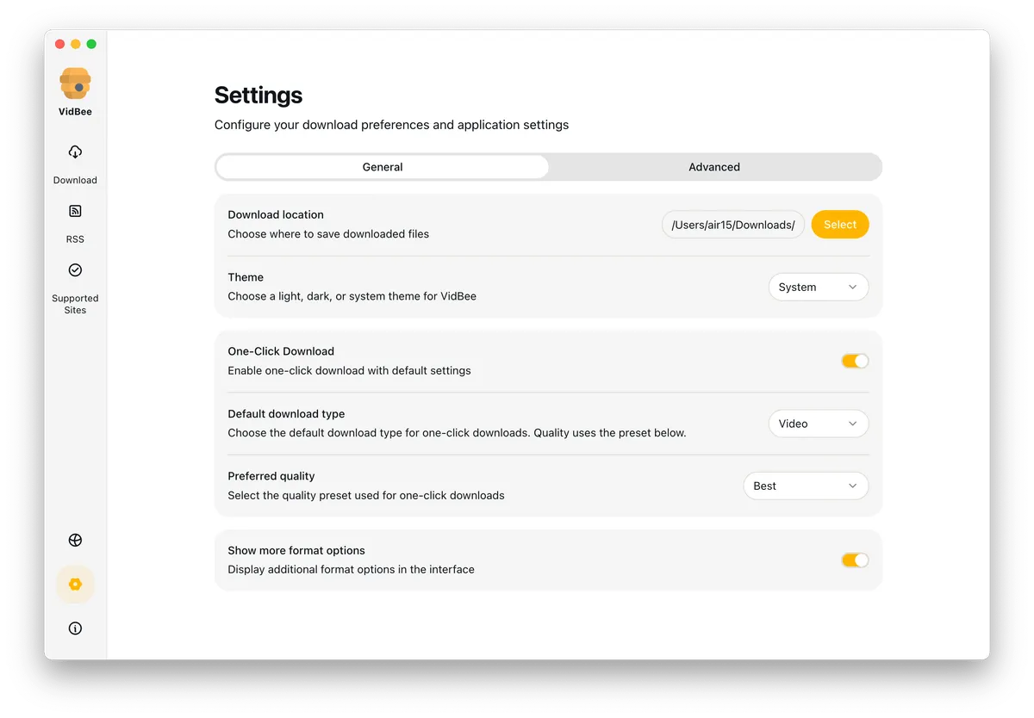The width and height of the screenshot is (1034, 718).
Task: Click the yellow Select button
Action: pos(839,224)
